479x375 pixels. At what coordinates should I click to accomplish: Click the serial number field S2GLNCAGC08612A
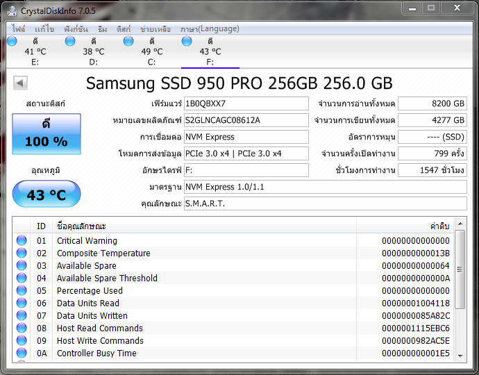(246, 121)
